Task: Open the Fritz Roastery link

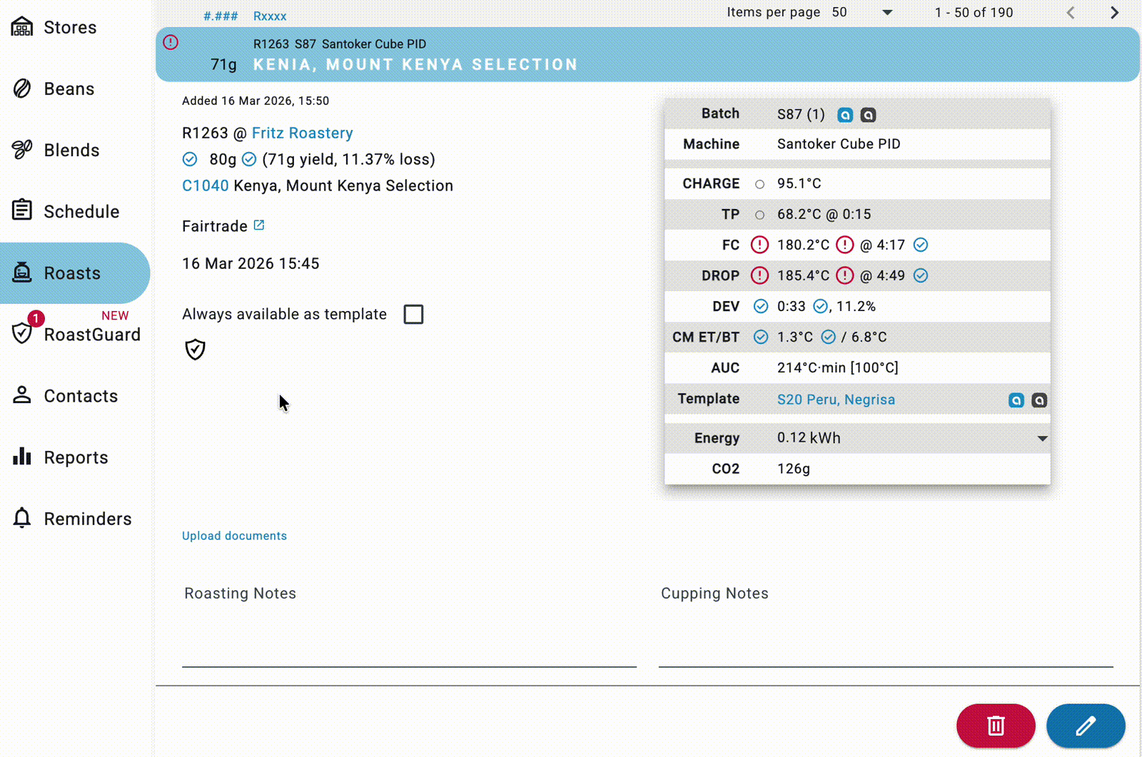Action: (x=302, y=133)
